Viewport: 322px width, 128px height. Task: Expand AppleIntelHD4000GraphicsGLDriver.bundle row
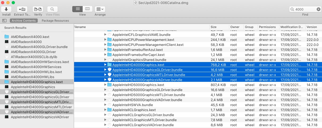pyautogui.click(x=105, y=70)
